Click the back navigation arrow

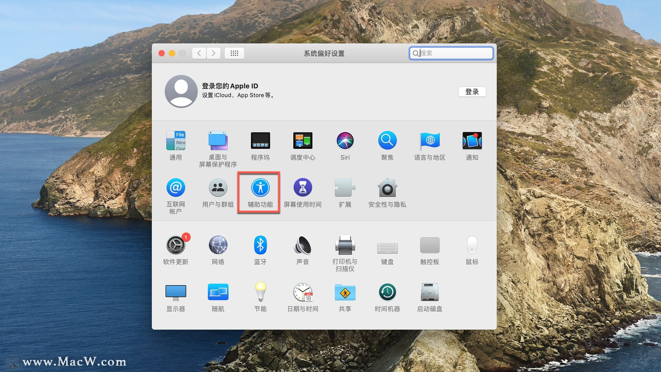pyautogui.click(x=199, y=53)
